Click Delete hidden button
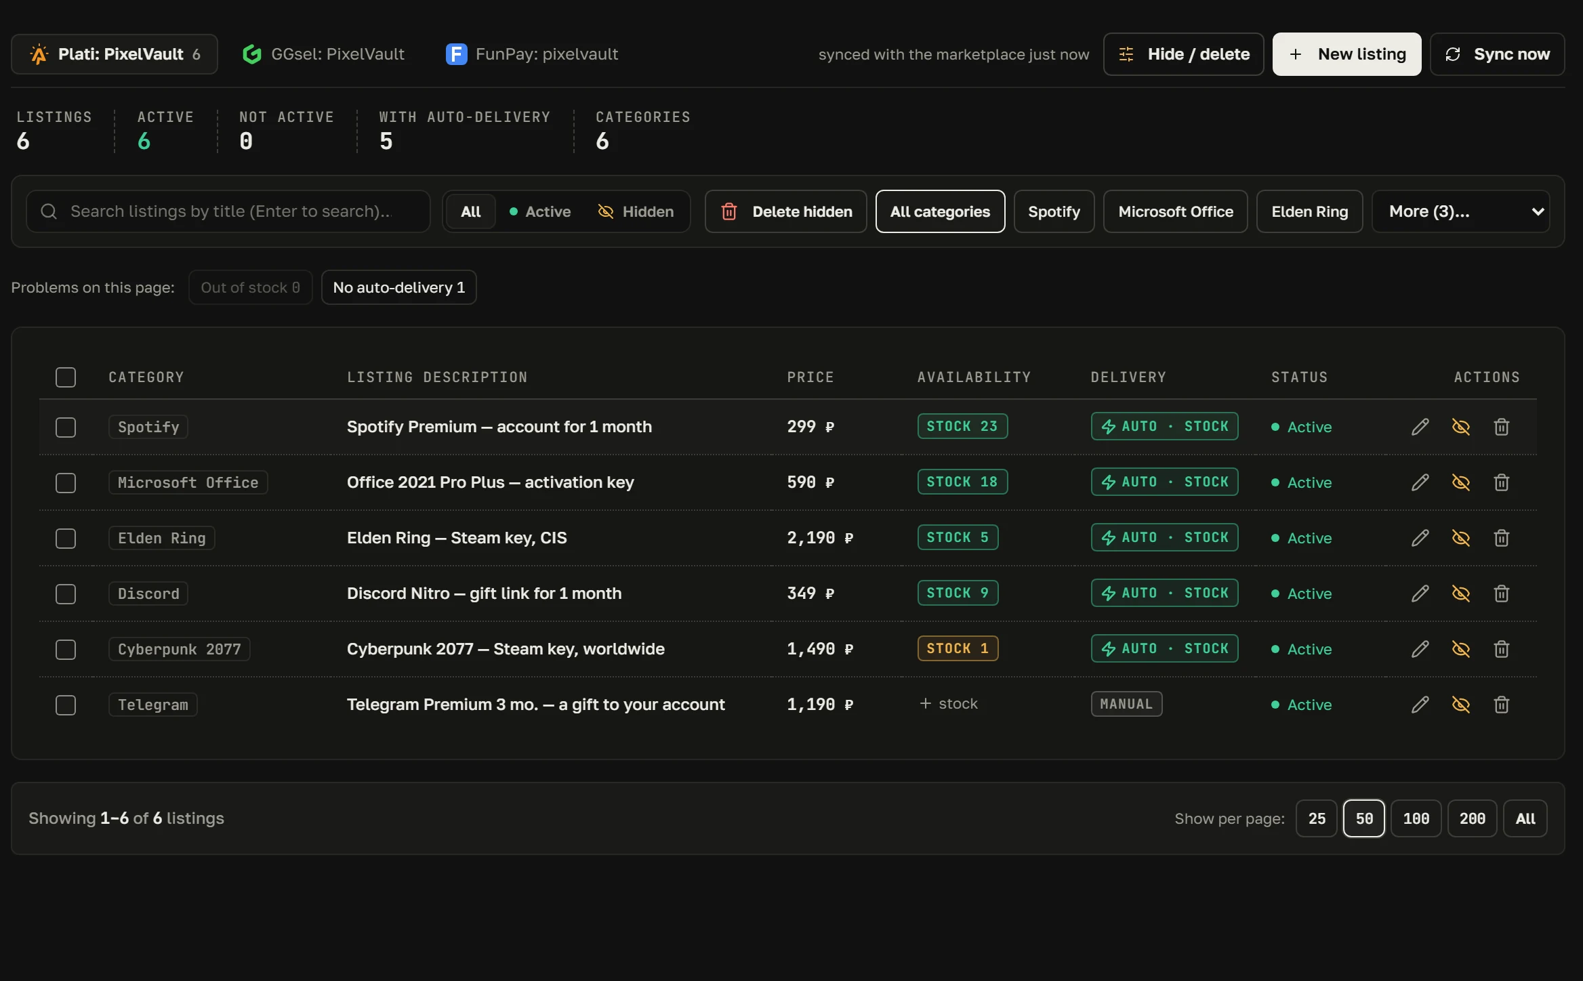1583x981 pixels. 785,211
